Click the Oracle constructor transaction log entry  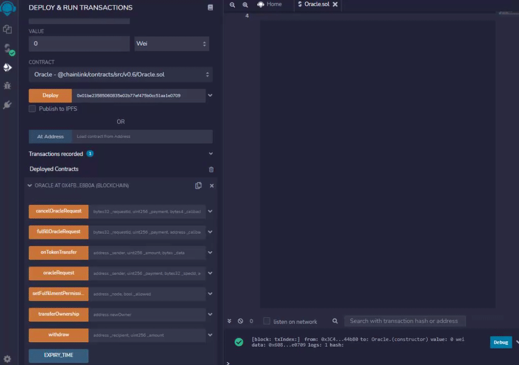point(358,342)
